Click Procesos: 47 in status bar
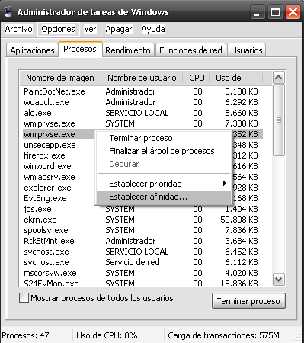The height and width of the screenshot is (343, 304). click(x=25, y=335)
